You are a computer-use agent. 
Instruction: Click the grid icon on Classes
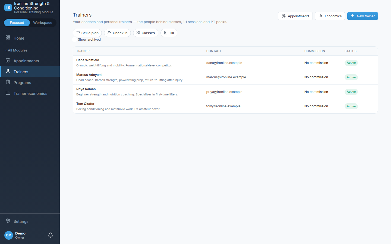(x=138, y=33)
